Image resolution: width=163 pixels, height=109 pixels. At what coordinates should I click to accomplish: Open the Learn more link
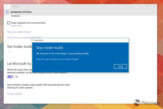tap(16, 26)
